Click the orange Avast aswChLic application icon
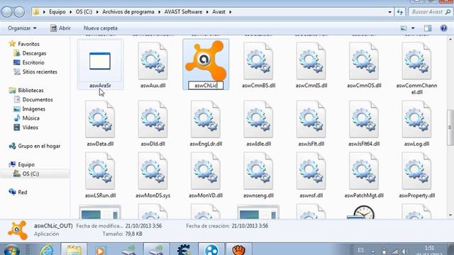 tap(206, 60)
